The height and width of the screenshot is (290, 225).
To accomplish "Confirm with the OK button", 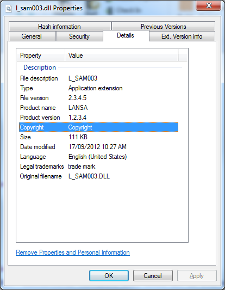I will [109, 275].
